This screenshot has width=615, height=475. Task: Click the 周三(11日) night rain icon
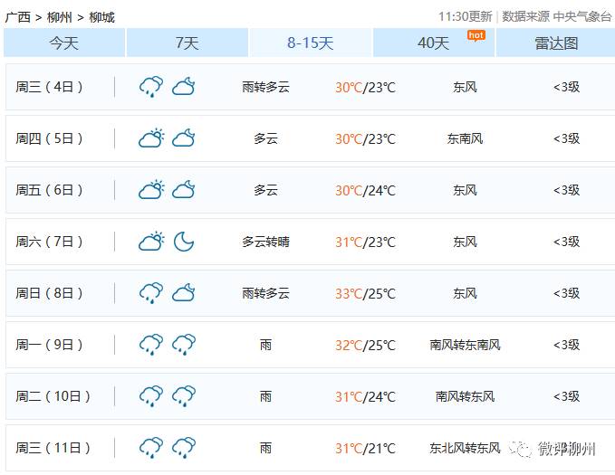click(184, 448)
